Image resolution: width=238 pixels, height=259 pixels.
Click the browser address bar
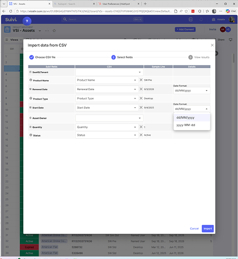point(95,11)
